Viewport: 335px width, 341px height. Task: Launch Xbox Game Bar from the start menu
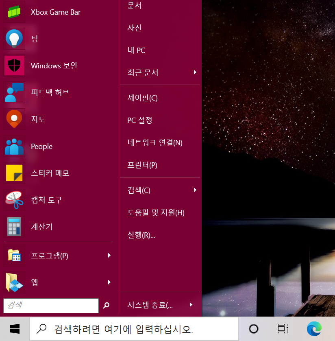click(14, 12)
